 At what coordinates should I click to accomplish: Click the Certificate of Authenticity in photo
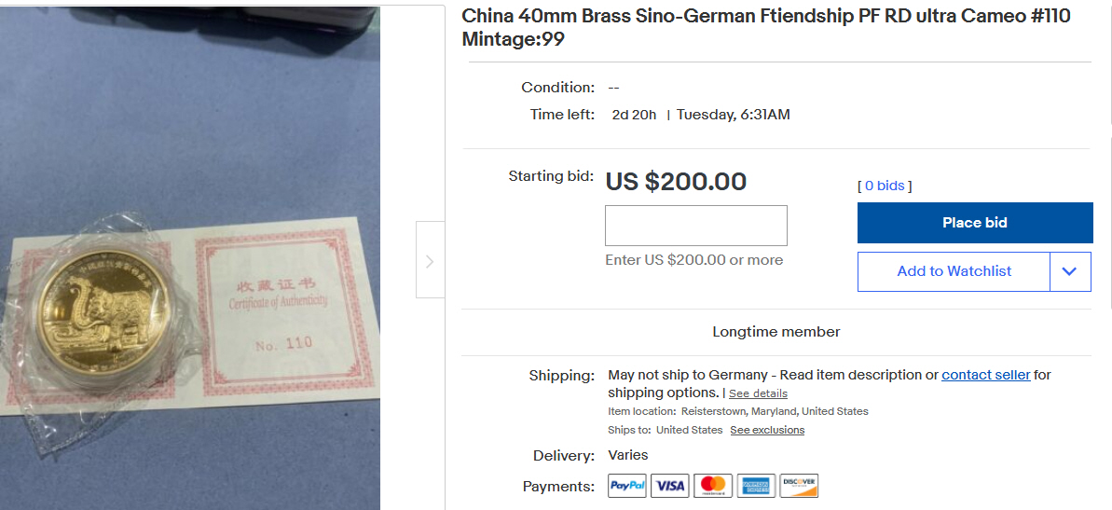(279, 300)
